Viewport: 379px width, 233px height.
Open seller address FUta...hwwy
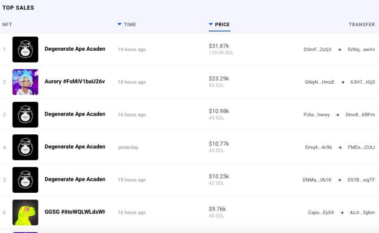pos(316,115)
